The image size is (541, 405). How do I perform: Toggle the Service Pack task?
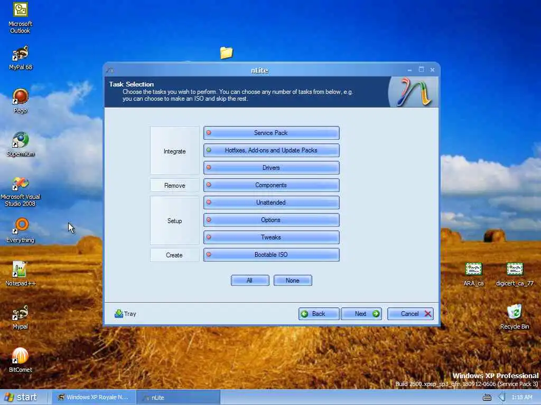coord(271,133)
